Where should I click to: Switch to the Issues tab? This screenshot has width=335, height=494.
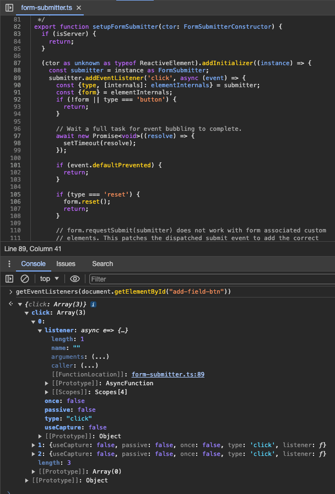click(x=66, y=264)
